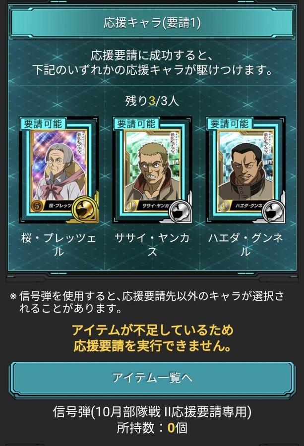Tap the ハエダ・グンネル name label below card
The height and width of the screenshot is (446, 304).
click(x=245, y=244)
